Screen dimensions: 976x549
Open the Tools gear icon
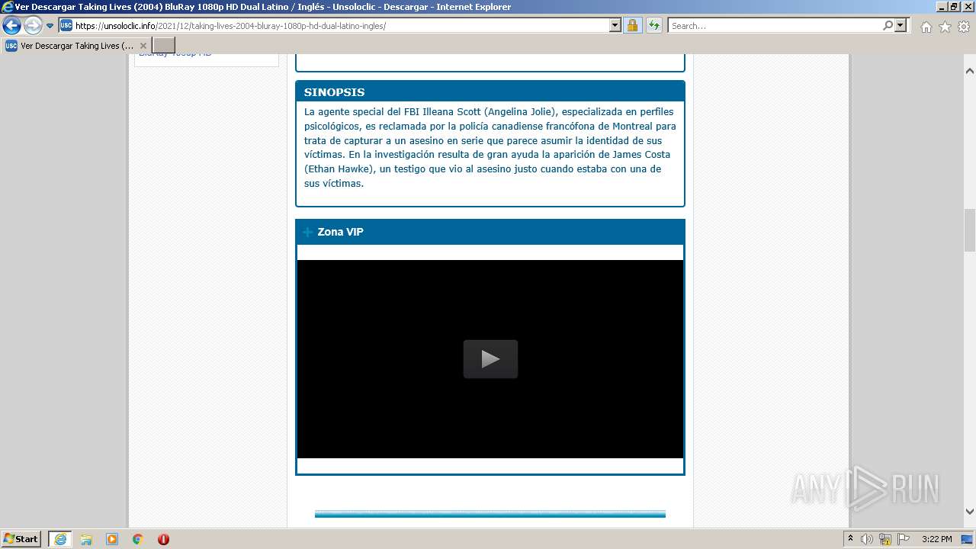pos(964,27)
